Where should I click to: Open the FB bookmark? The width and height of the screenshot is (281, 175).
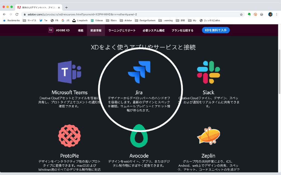pos(55,21)
